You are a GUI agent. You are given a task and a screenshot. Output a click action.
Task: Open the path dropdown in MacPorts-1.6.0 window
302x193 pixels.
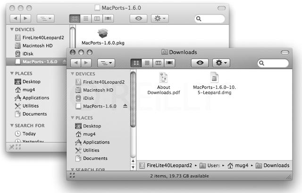[46, 18]
